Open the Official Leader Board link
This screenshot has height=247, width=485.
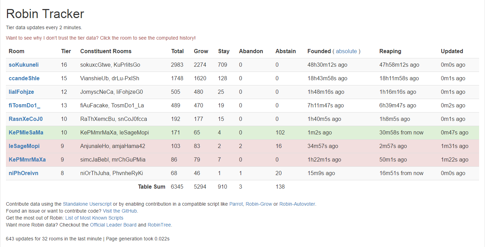113,225
